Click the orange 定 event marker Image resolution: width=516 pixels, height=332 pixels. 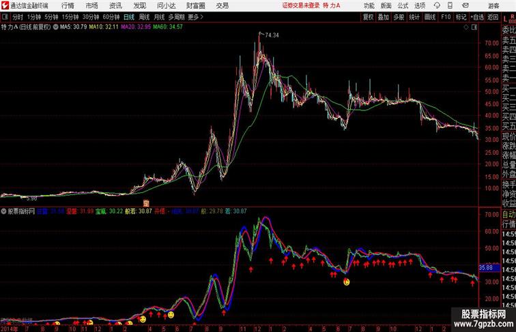[146, 203]
